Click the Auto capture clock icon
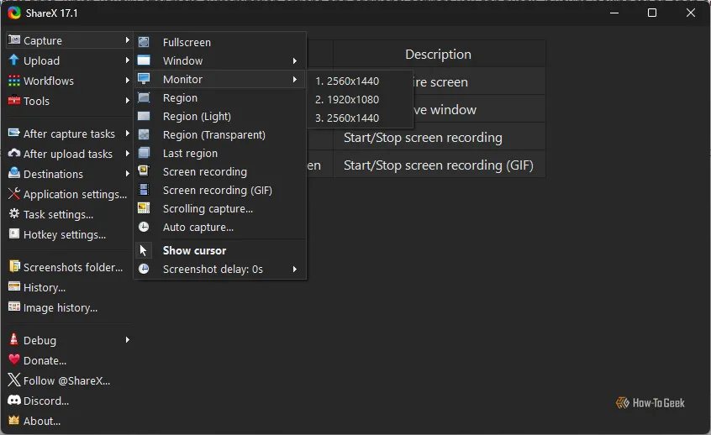The width and height of the screenshot is (711, 435). coord(144,227)
